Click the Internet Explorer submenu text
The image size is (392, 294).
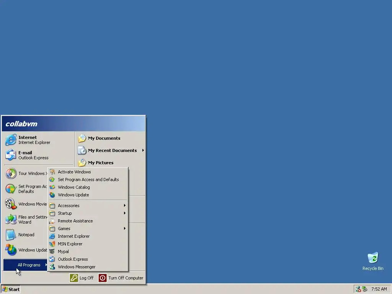click(74, 236)
